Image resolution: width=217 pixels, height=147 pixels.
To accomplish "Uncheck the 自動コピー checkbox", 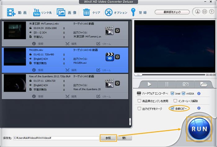I will coord(172,108).
